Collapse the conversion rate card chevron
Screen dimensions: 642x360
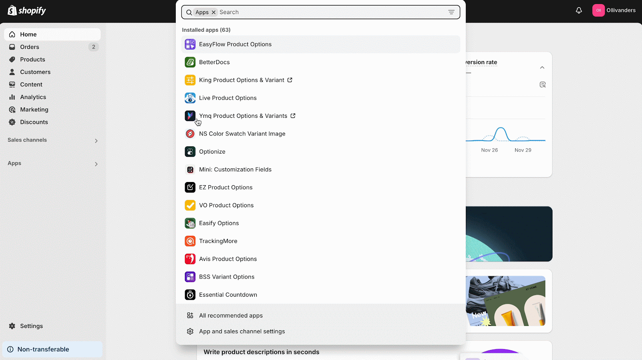[x=542, y=67]
